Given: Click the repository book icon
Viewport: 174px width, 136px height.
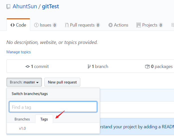Looking at the screenshot, I should coord(8,6).
